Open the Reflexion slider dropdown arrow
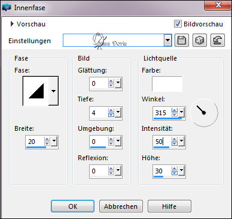Viewport: 232px width, 219px height. [118, 170]
